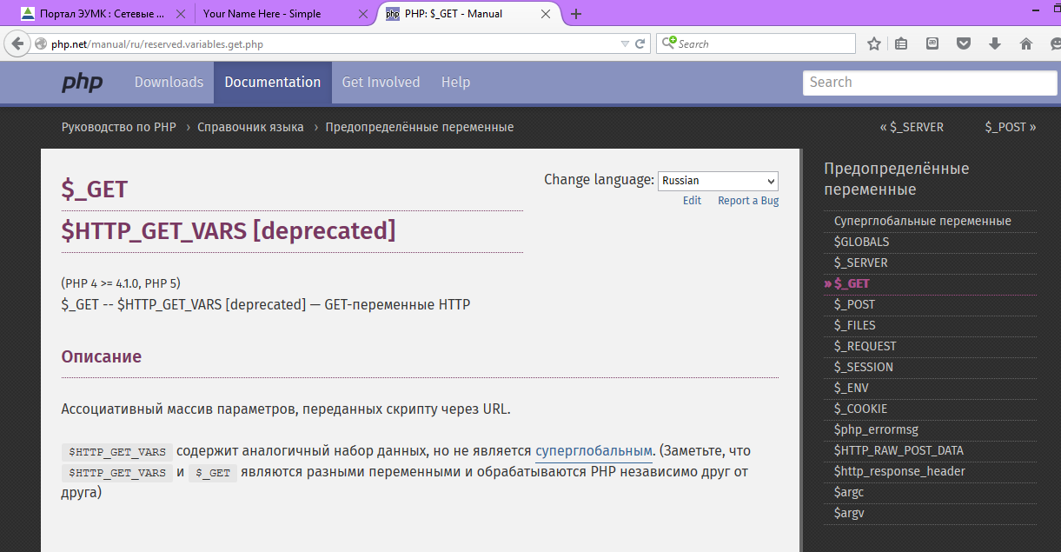Viewport: 1061px width, 552px height.
Task: Open Предопределённые переменные breadcrumb
Action: 420,127
